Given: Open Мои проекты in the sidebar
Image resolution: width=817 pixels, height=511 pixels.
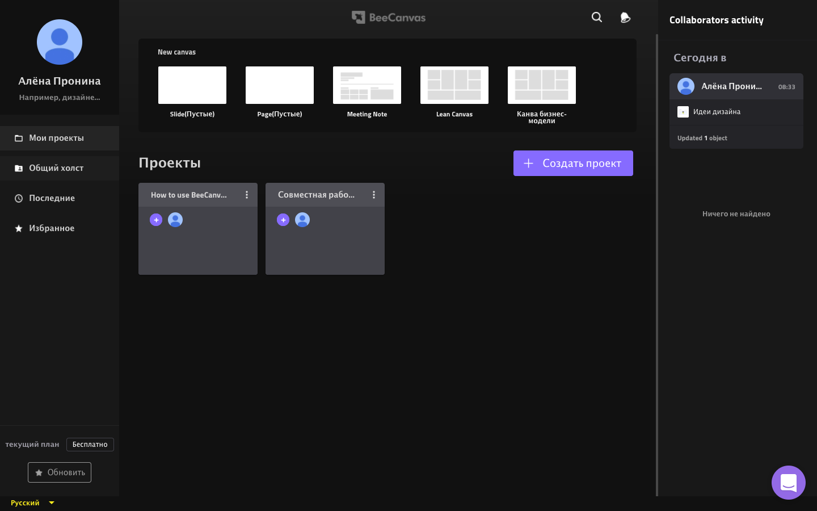Looking at the screenshot, I should (57, 138).
